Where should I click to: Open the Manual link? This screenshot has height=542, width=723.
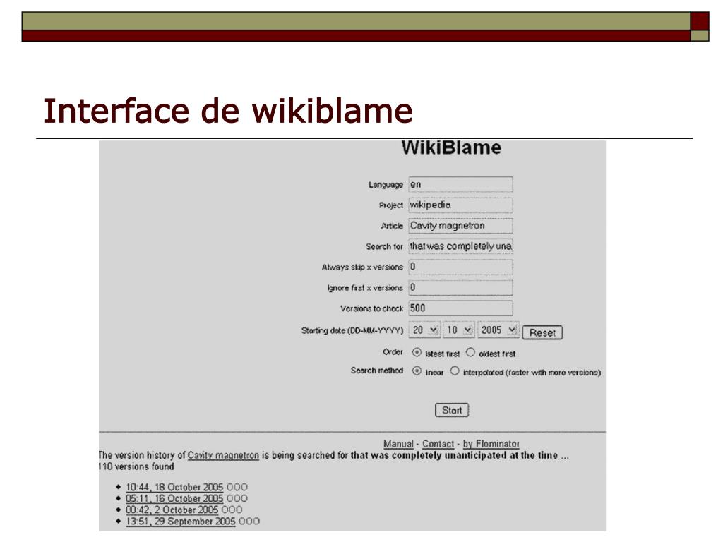(x=398, y=444)
